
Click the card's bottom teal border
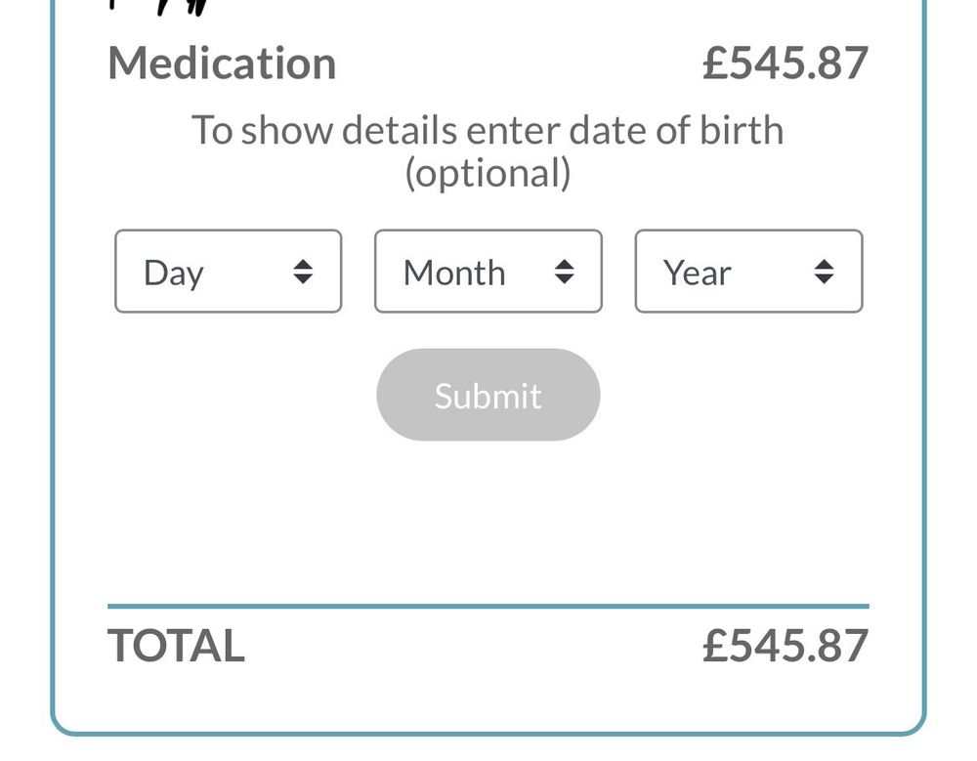click(x=488, y=733)
